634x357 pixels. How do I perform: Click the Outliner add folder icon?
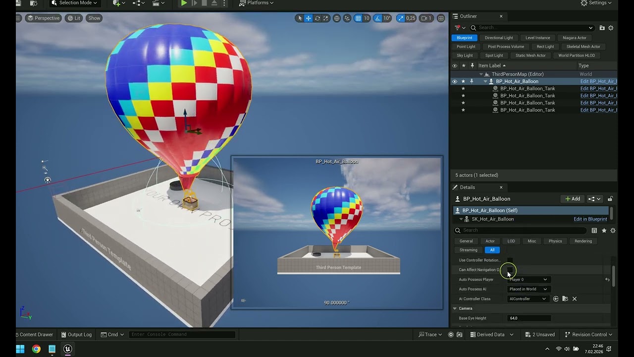(x=602, y=28)
